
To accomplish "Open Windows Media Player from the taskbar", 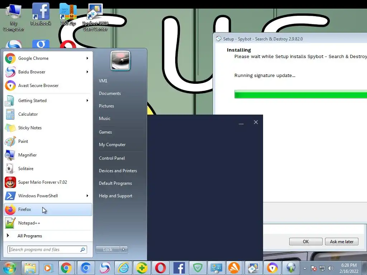I will point(48,268).
